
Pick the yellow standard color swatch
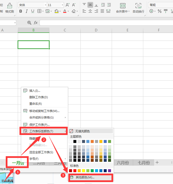coord(83,171)
